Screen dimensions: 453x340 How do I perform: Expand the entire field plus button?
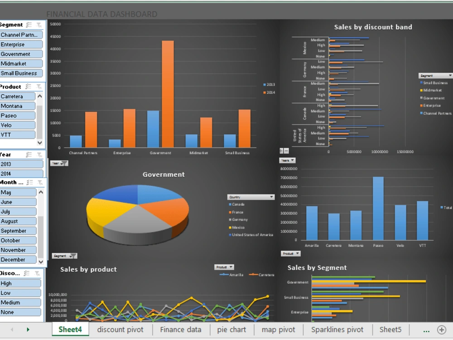(281, 151)
